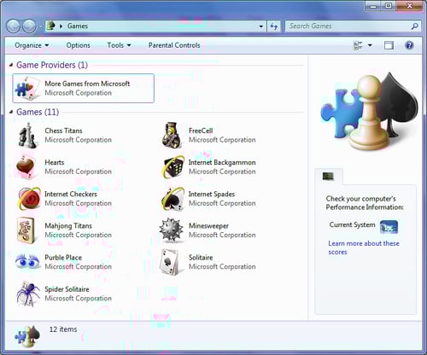Select the Mahjong Titans tile icon

point(26,230)
